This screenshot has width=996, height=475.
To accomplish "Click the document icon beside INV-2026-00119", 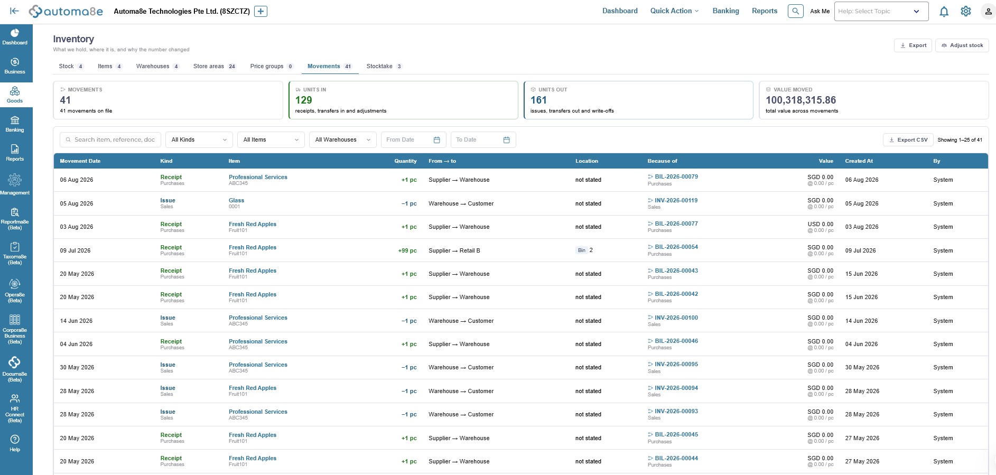I will pos(650,200).
